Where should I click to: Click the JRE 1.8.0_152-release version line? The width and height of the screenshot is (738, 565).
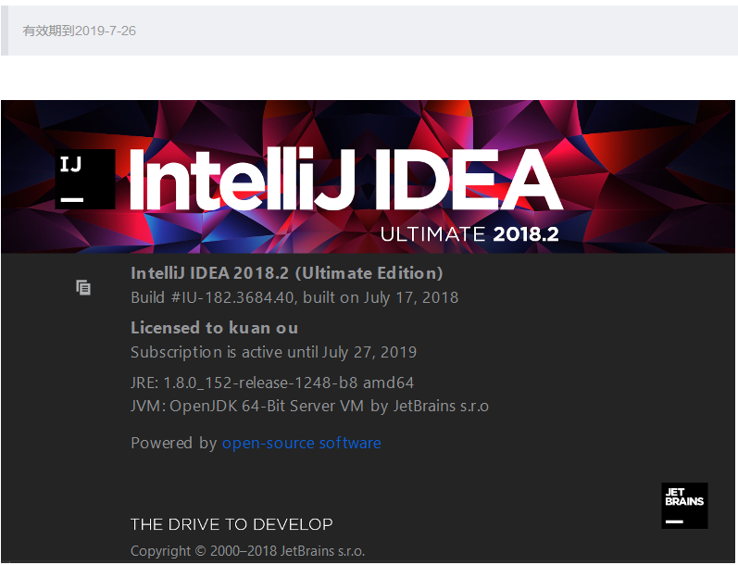[272, 383]
